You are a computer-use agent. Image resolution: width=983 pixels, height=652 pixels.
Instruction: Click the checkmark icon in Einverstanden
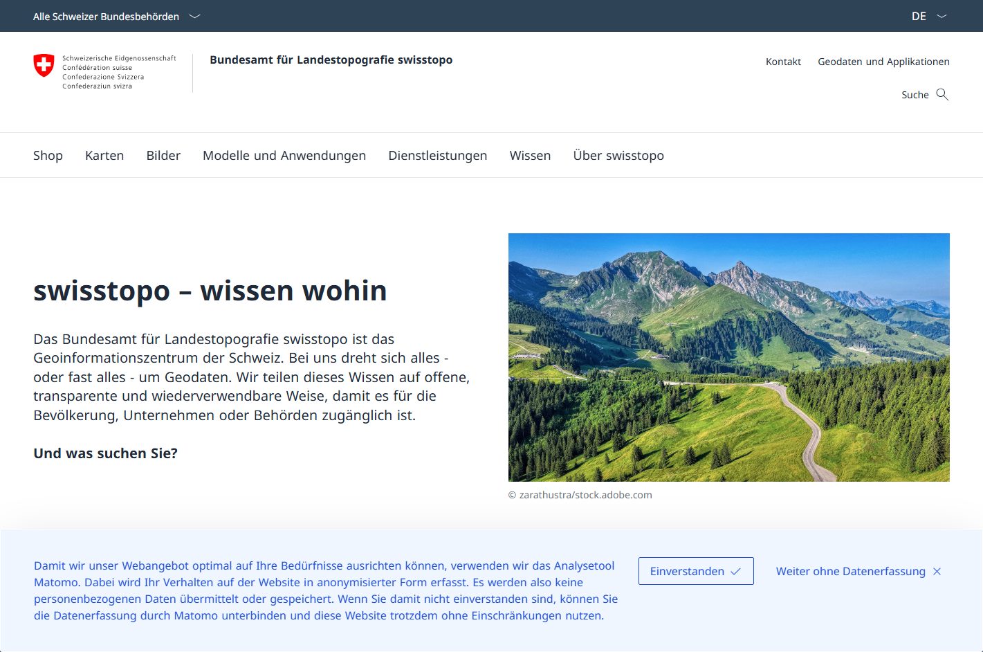(736, 572)
